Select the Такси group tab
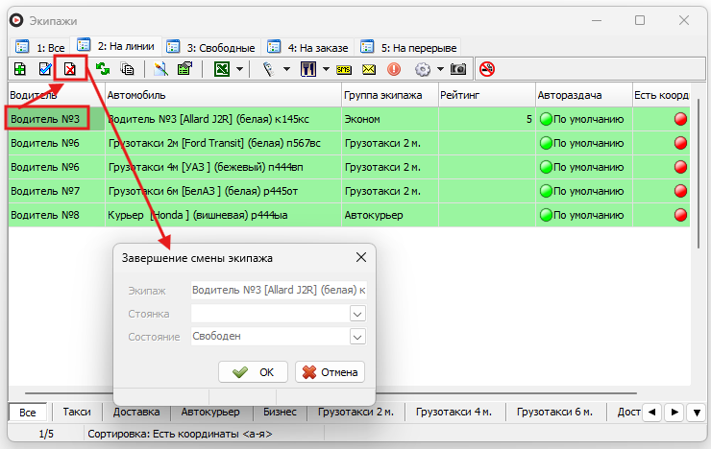The width and height of the screenshot is (711, 449). point(77,413)
